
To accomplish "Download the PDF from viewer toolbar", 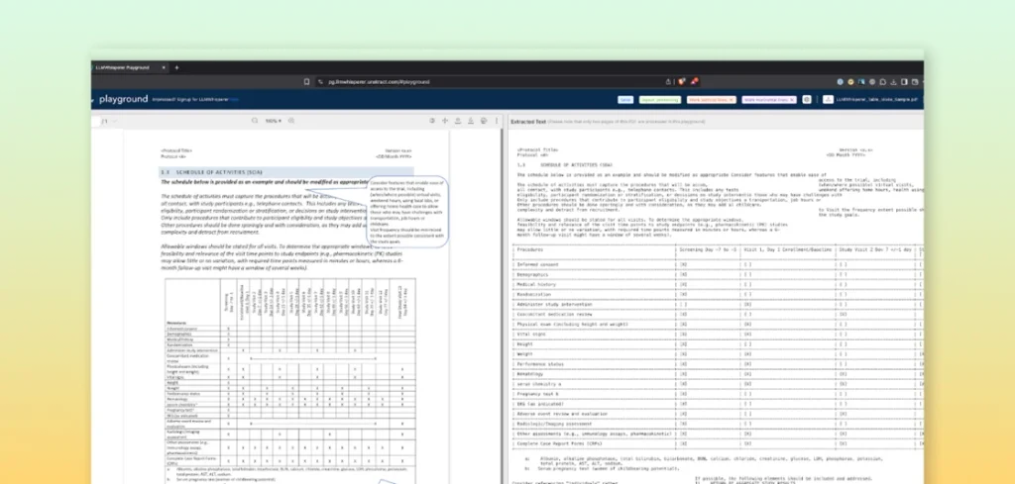I will pyautogui.click(x=470, y=121).
